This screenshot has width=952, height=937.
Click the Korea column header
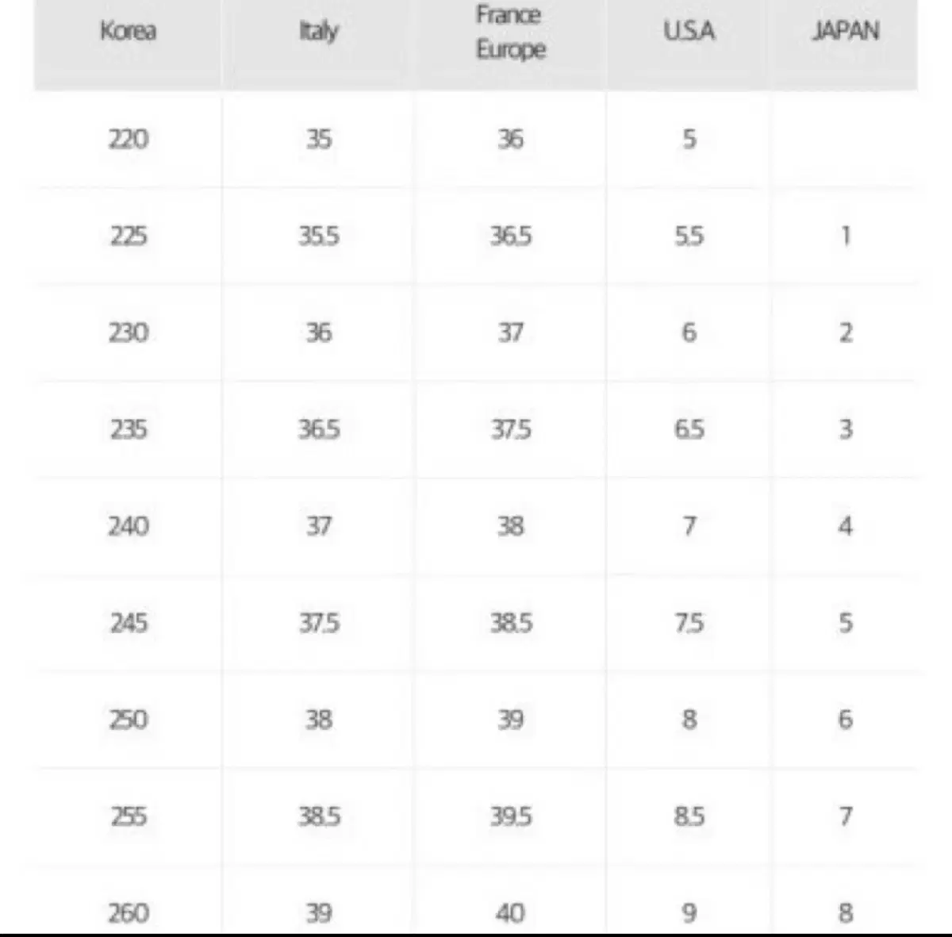128,32
